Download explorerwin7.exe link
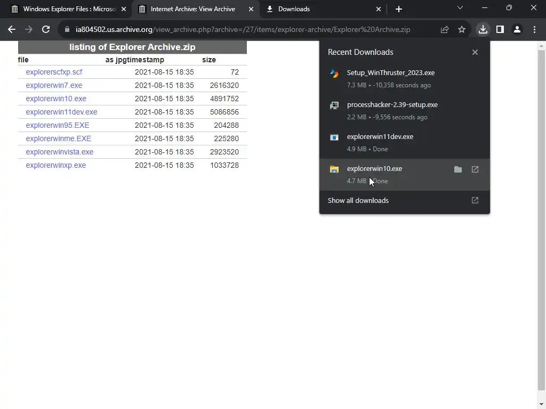The width and height of the screenshot is (546, 409). tap(54, 85)
